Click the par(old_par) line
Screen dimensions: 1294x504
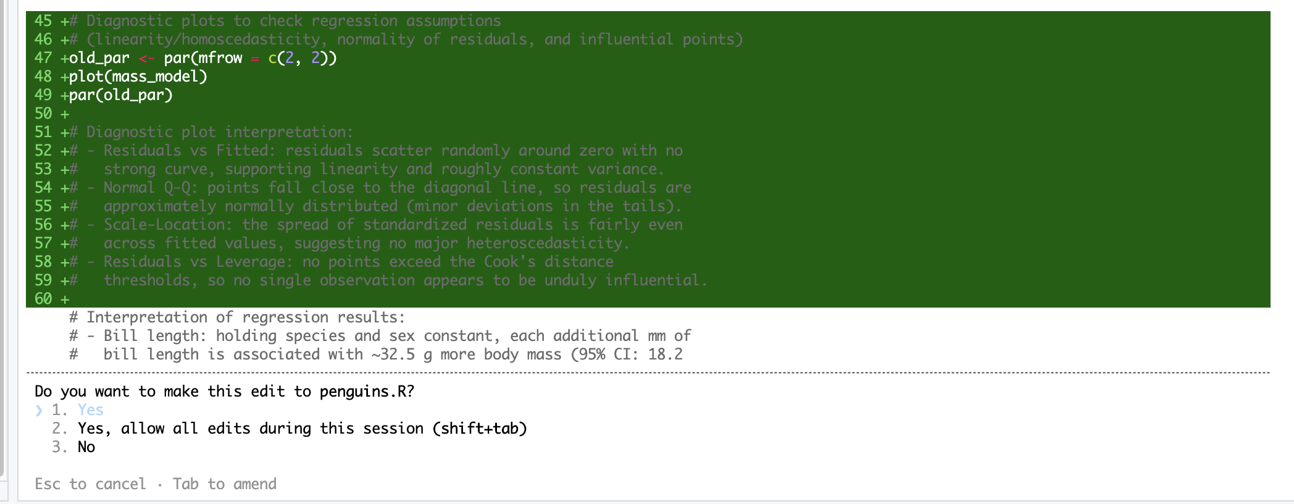pos(120,95)
